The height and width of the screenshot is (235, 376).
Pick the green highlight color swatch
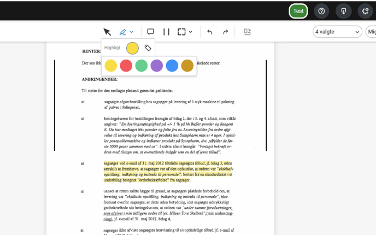pos(141,66)
